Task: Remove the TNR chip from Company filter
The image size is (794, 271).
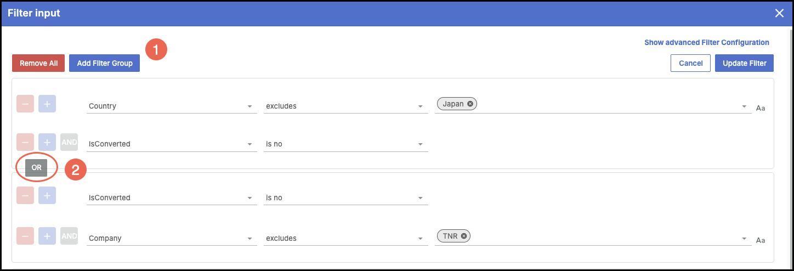Action: tap(464, 236)
